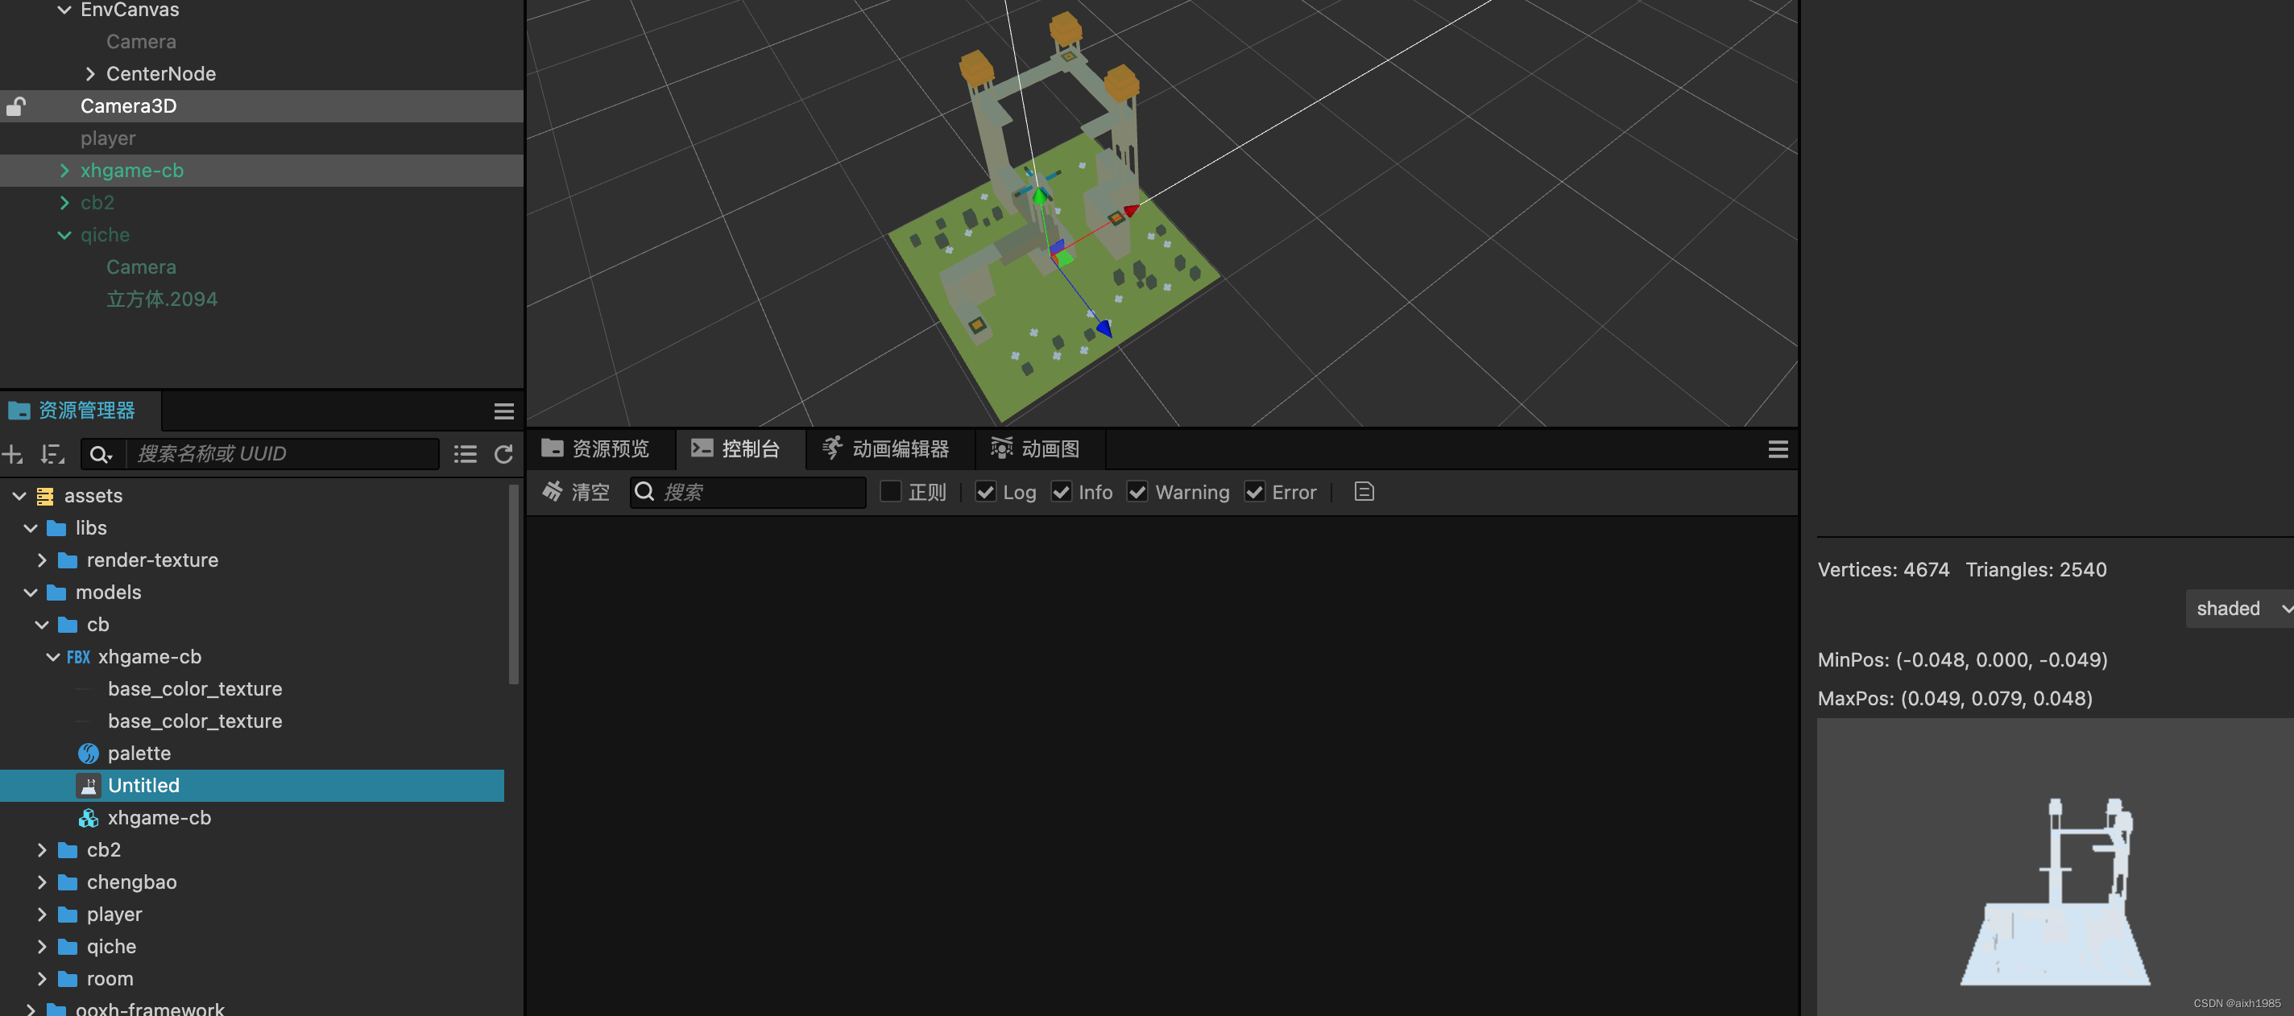
Task: Open the console panel hamburger menu
Action: tap(1778, 450)
